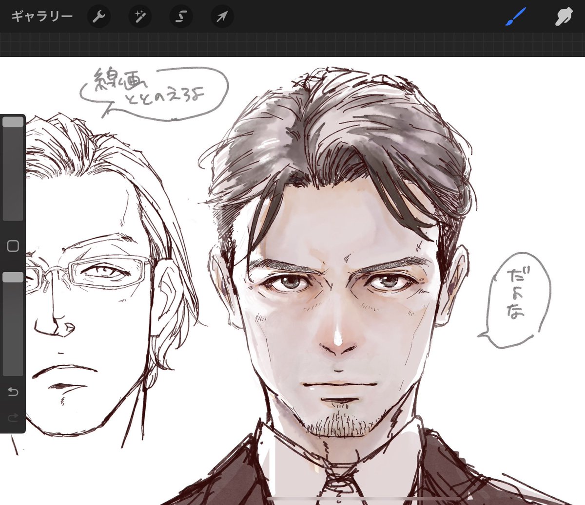The image size is (585, 505).
Task: Select the Smudge finger tool
Action: (563, 17)
